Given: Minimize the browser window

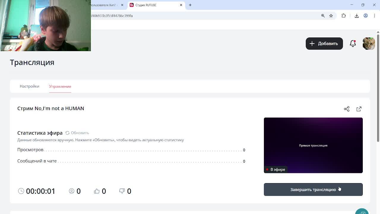Looking at the screenshot, I should 352,5.
